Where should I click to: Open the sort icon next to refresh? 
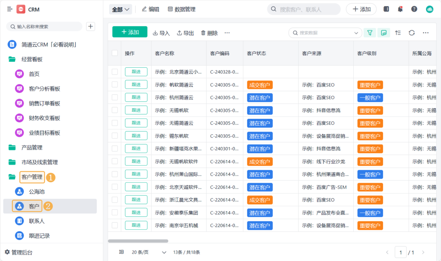(x=398, y=33)
